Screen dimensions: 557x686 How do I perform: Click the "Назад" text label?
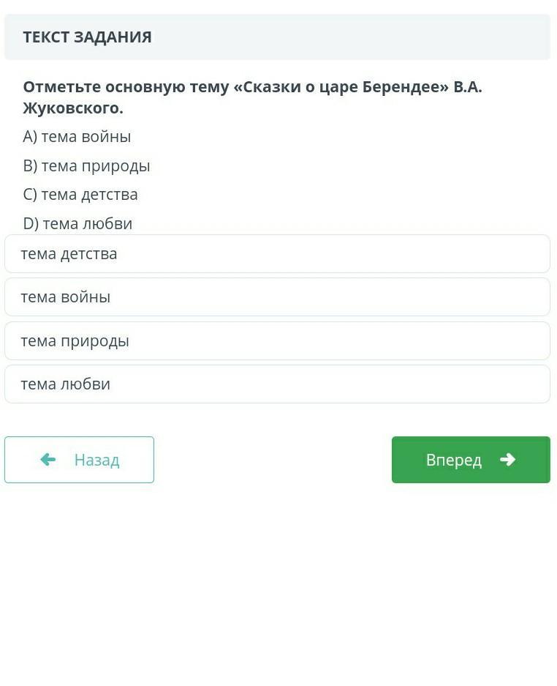(x=96, y=461)
